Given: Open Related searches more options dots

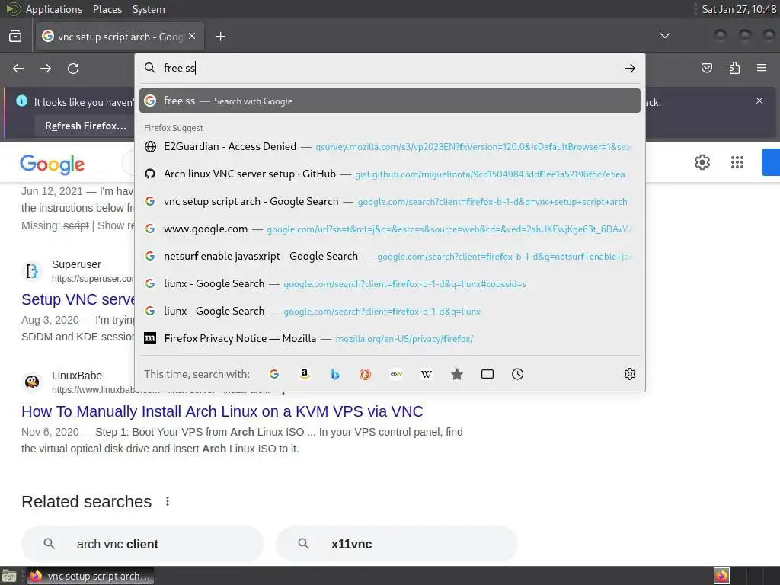Looking at the screenshot, I should click(x=168, y=501).
